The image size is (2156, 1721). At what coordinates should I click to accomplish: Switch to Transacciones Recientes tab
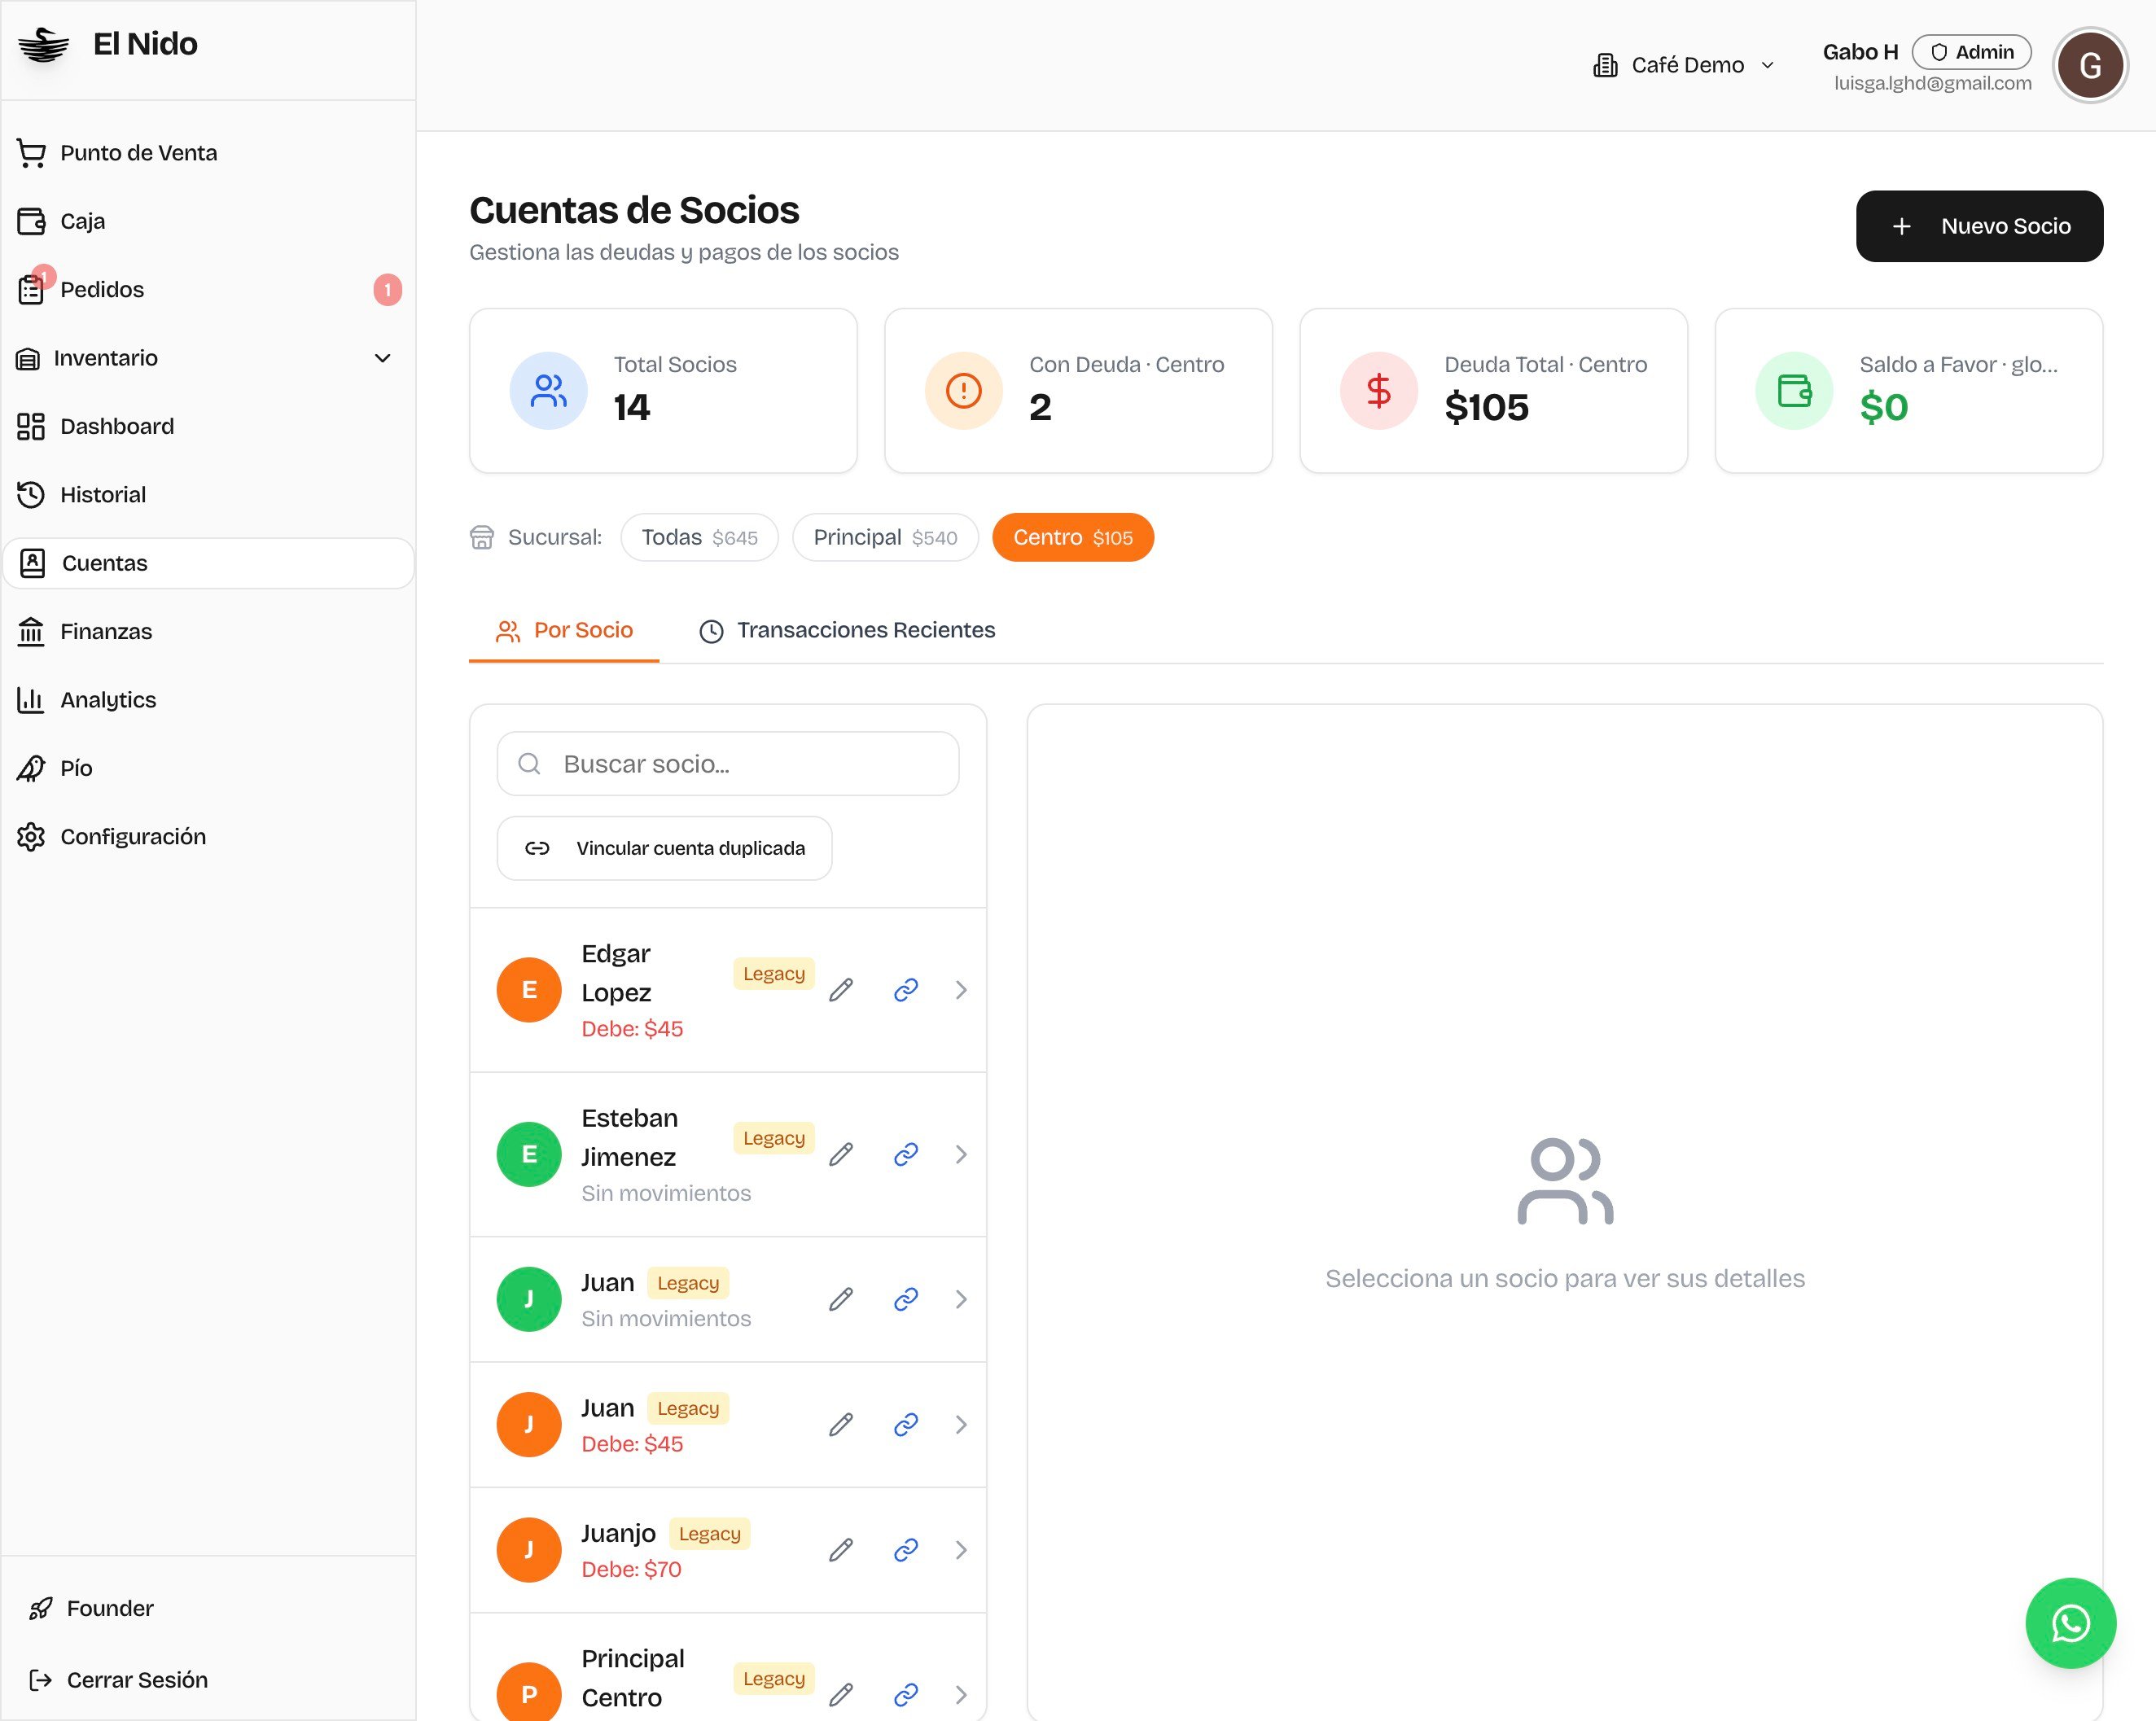[847, 631]
